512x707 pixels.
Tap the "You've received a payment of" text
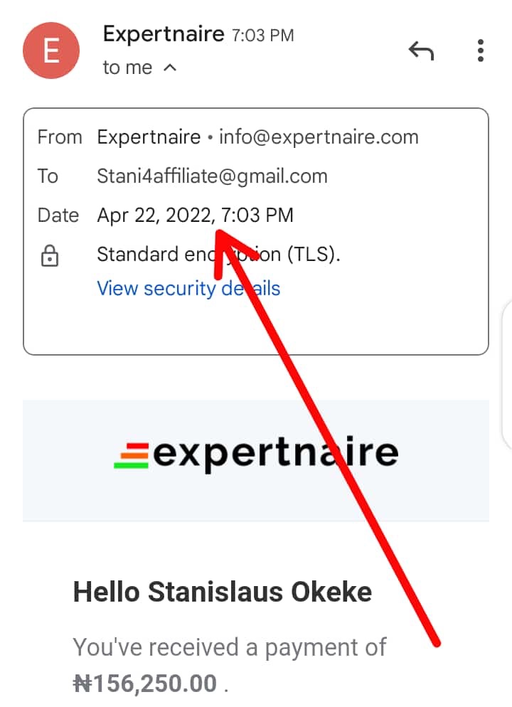[x=229, y=647]
